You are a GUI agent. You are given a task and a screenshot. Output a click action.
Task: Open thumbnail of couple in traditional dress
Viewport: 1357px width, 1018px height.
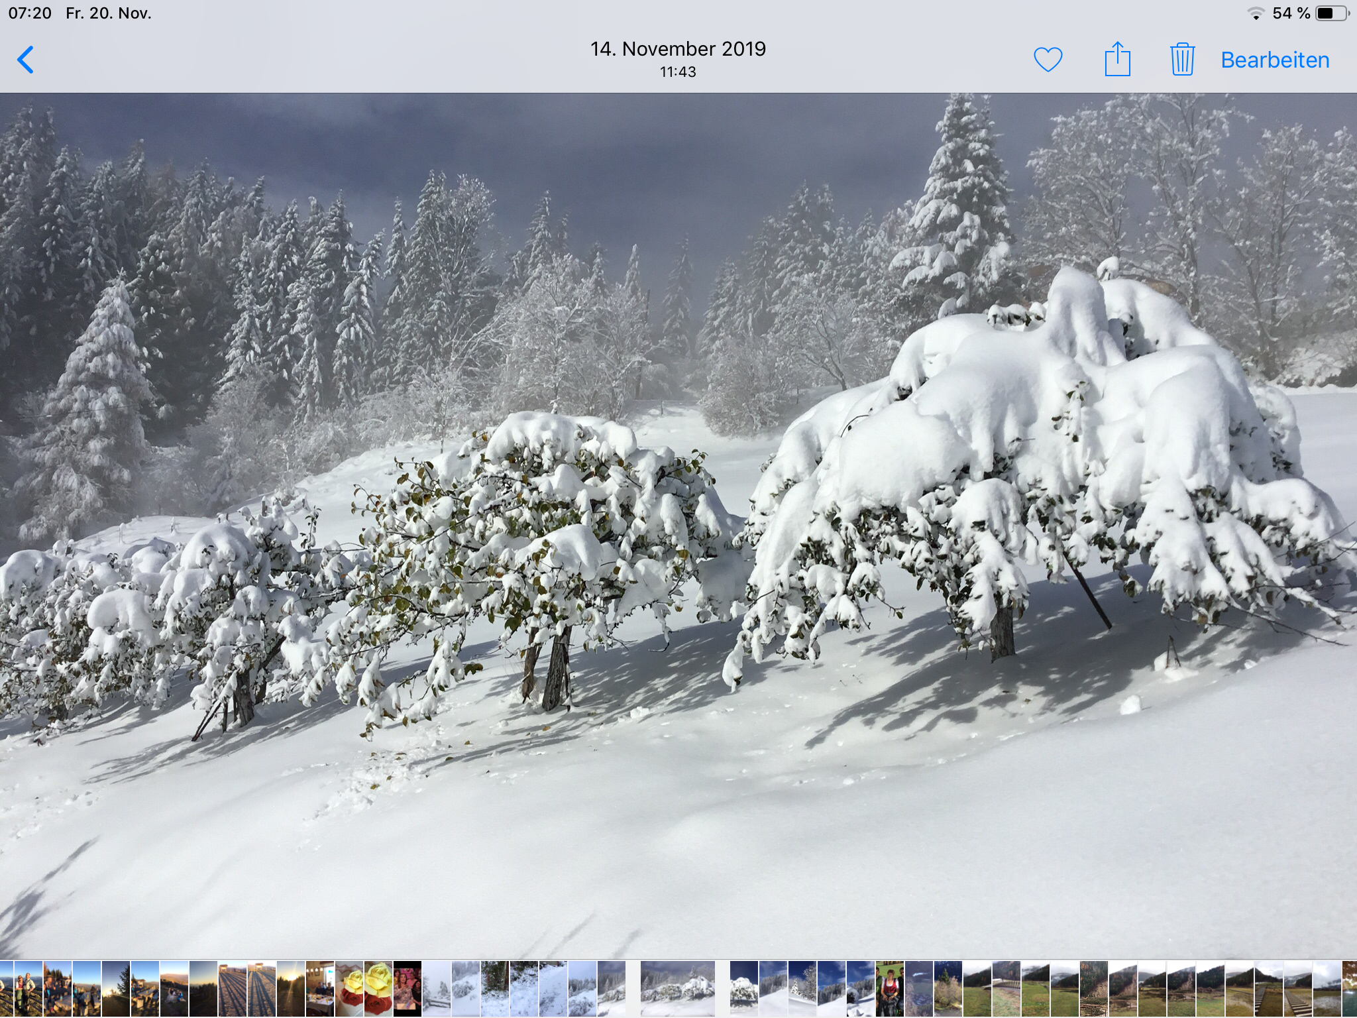pos(28,989)
